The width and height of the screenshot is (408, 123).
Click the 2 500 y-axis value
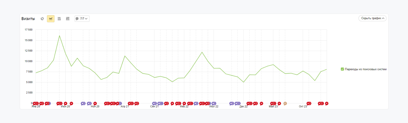tap(29, 93)
